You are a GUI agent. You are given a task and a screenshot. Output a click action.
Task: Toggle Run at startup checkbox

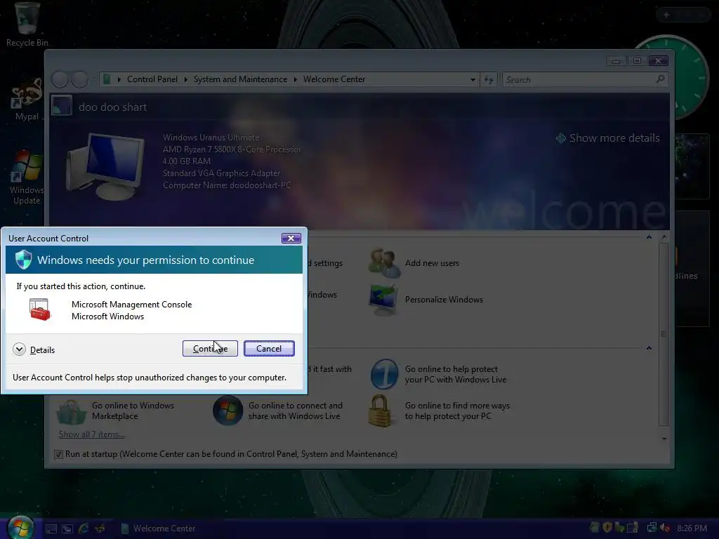58,454
